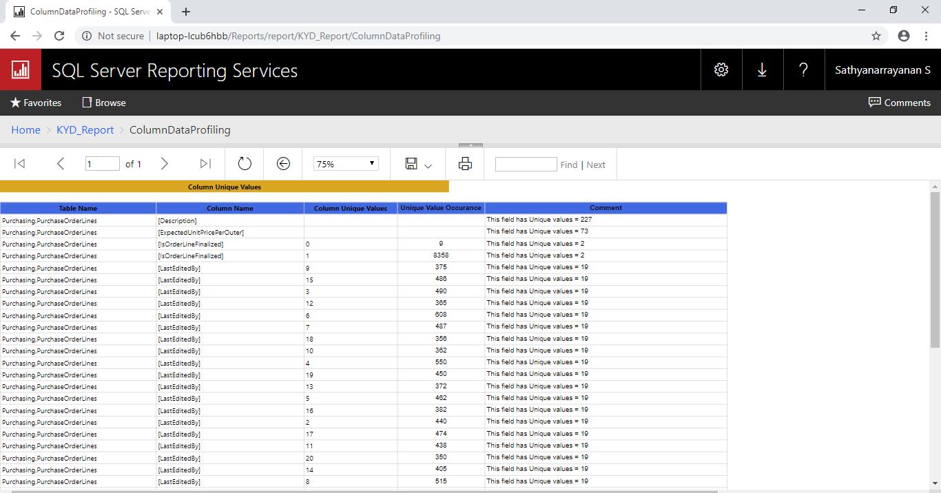The image size is (941, 493).
Task: Select the ColumnDataProfiling browser tab
Action: coord(90,12)
